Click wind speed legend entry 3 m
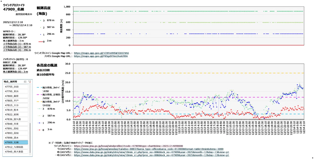The width and height of the screenshot is (314, 160). tap(45, 130)
